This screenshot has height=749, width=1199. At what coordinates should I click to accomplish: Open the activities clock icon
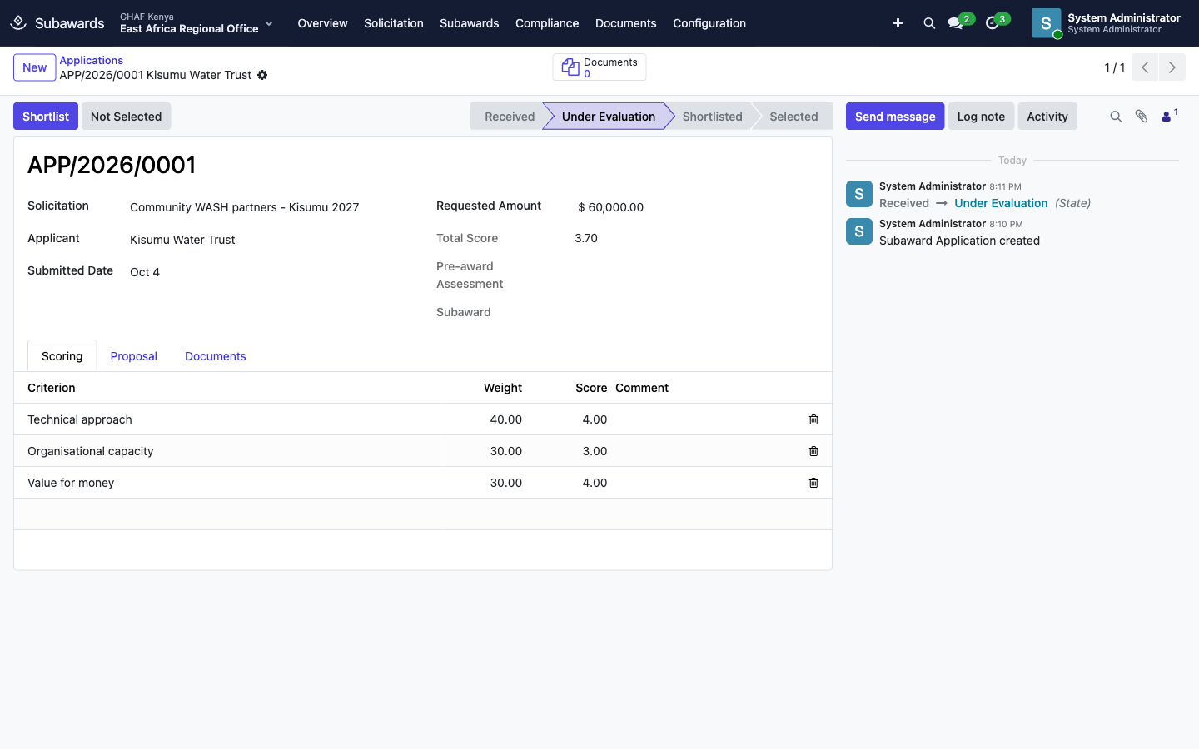tap(992, 23)
